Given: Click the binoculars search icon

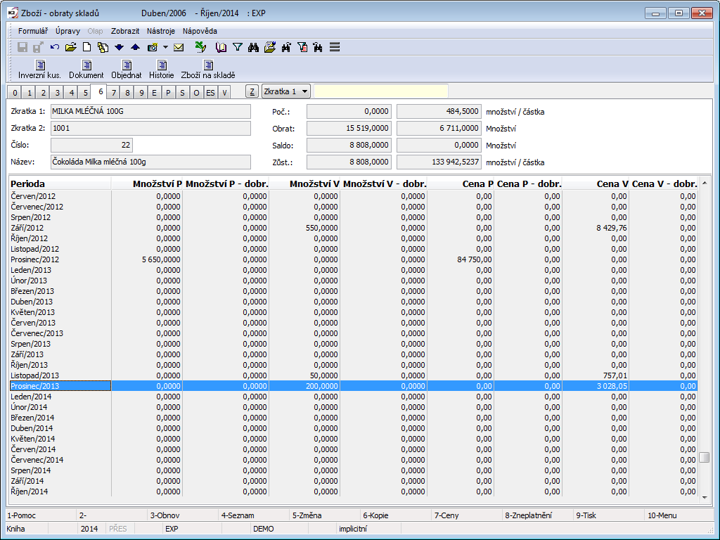Looking at the screenshot, I should coord(253,48).
